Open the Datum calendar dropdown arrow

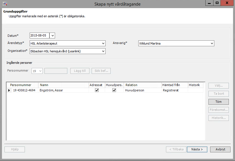click(x=52, y=36)
